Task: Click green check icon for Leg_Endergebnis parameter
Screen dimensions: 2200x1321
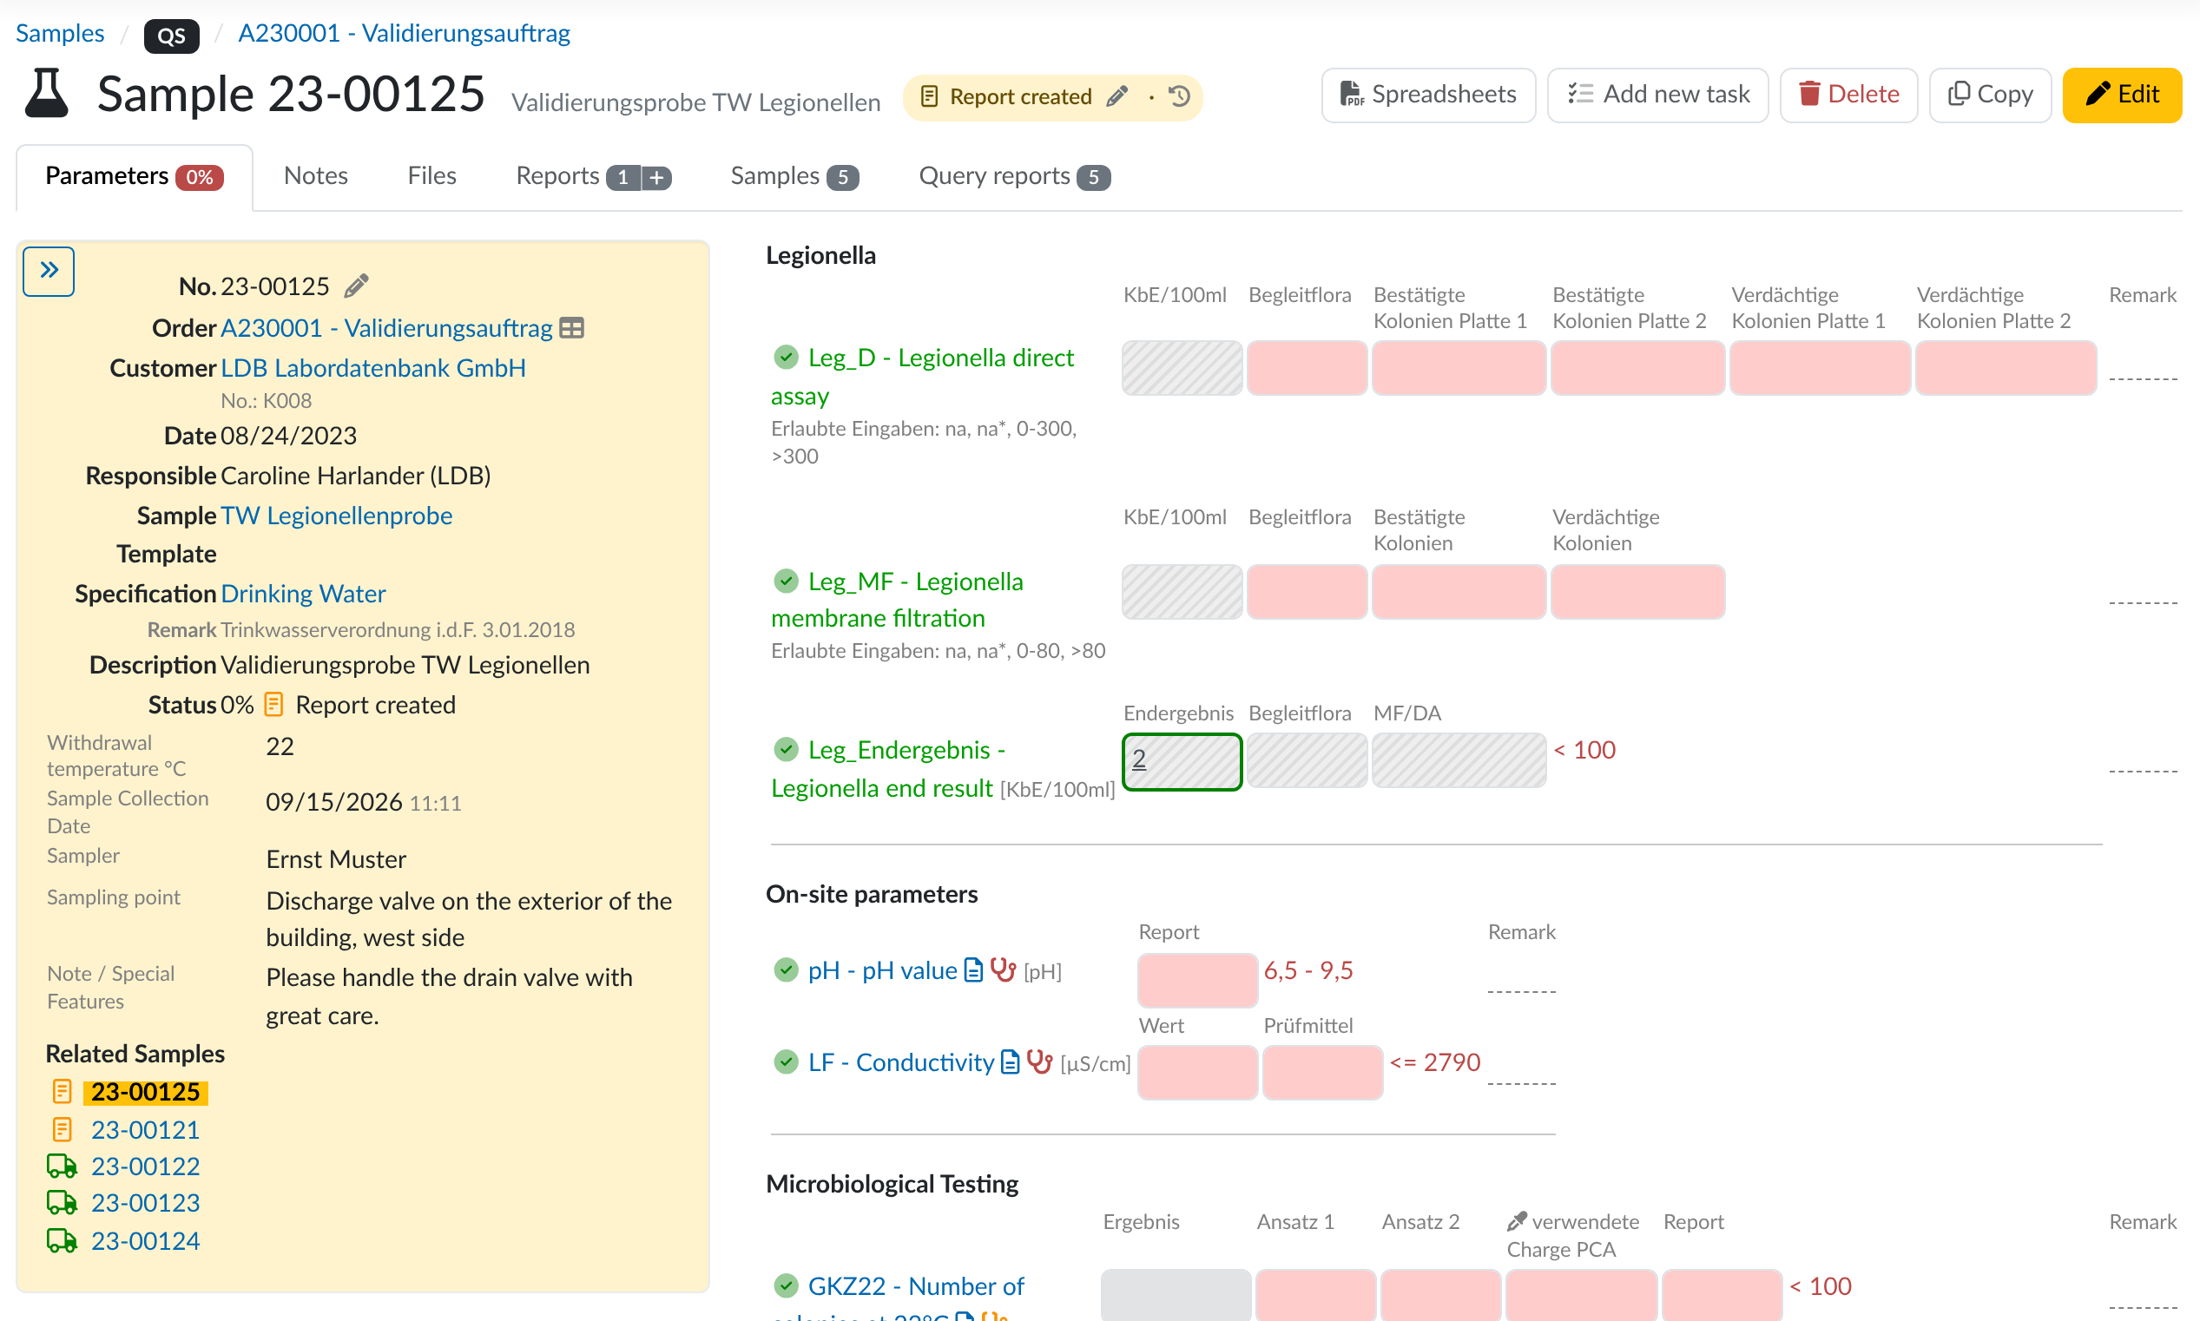Action: pyautogui.click(x=785, y=750)
